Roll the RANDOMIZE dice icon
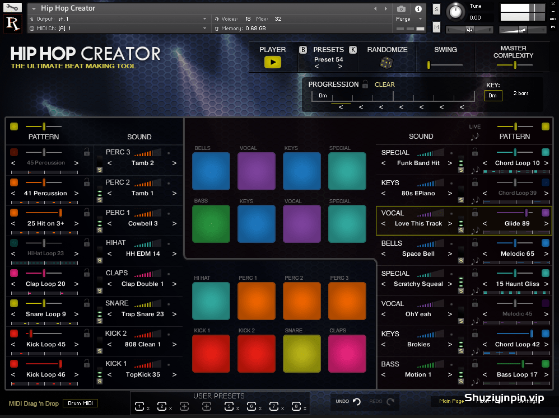 [x=386, y=63]
